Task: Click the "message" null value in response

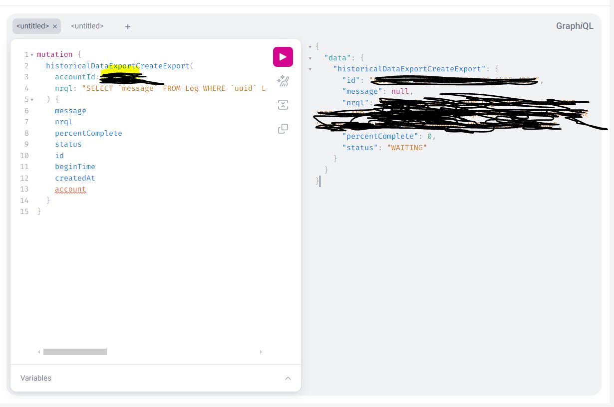Action: (x=400, y=91)
